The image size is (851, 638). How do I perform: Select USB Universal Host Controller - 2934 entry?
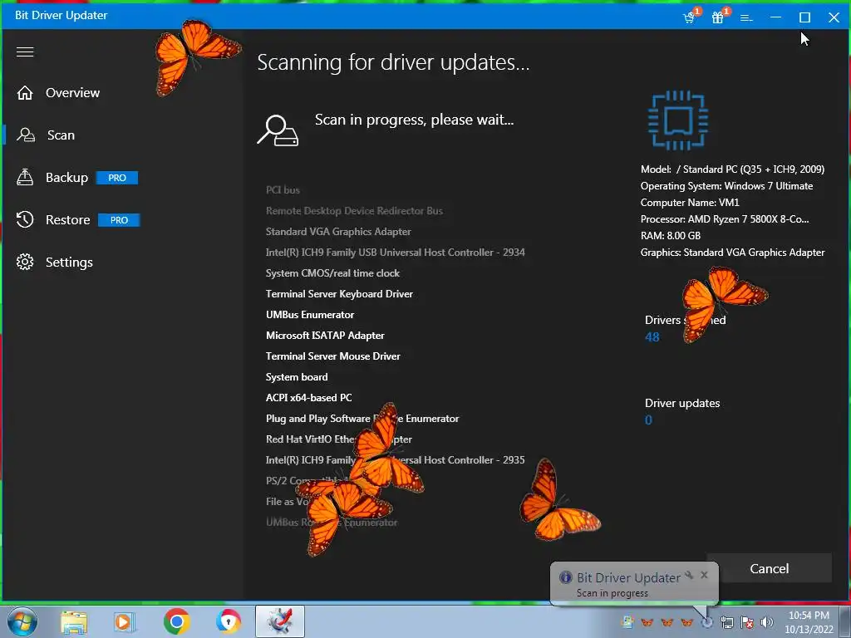395,253
